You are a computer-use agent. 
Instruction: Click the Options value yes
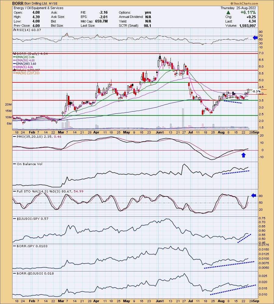pos(148,12)
